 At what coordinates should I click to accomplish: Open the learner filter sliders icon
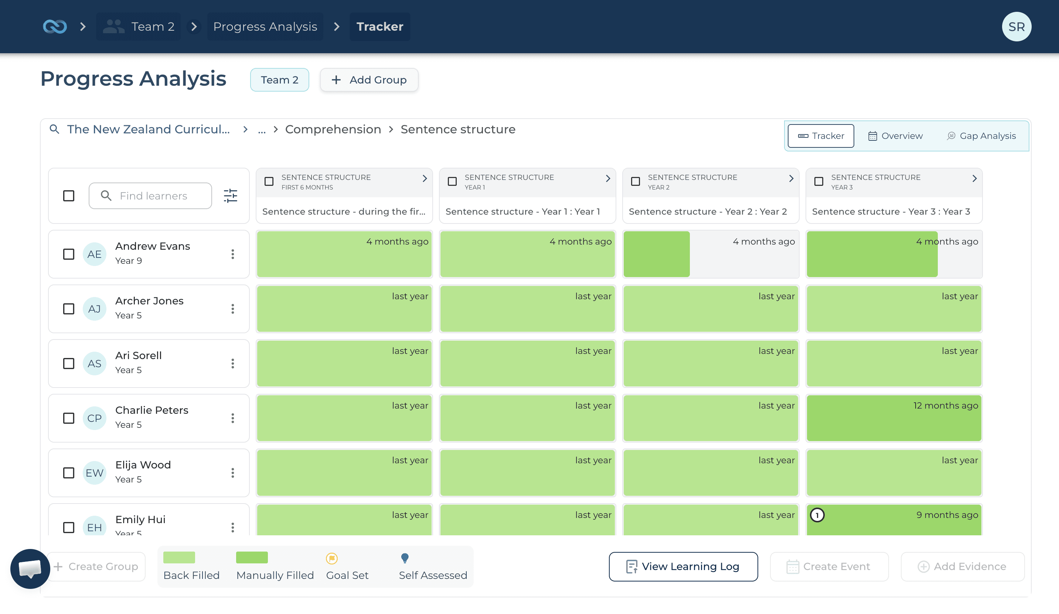pyautogui.click(x=230, y=195)
